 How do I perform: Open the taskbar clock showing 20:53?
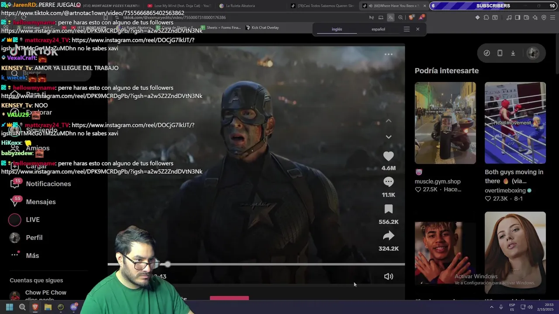545,307
